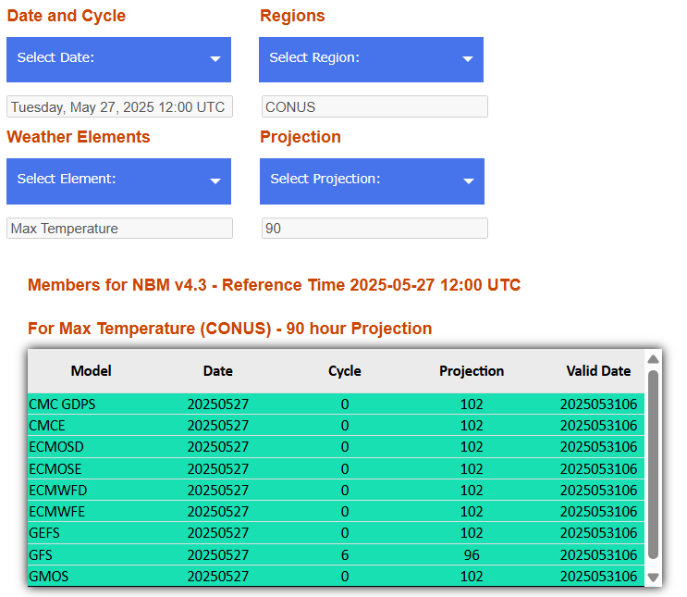687x597 pixels.
Task: Click the Weather Elements section heading
Action: [x=79, y=137]
